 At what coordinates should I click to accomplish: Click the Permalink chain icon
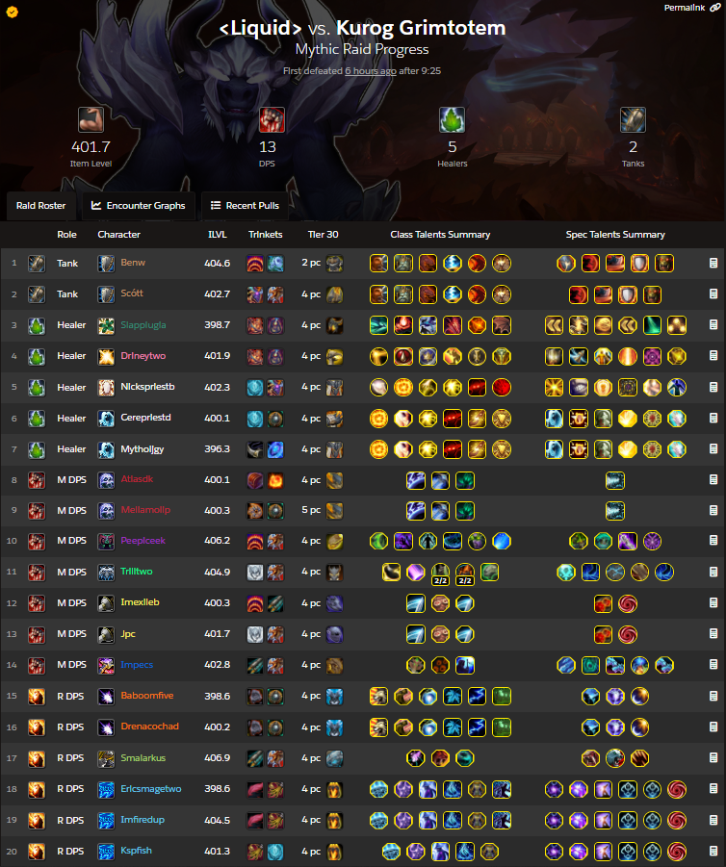click(x=715, y=8)
